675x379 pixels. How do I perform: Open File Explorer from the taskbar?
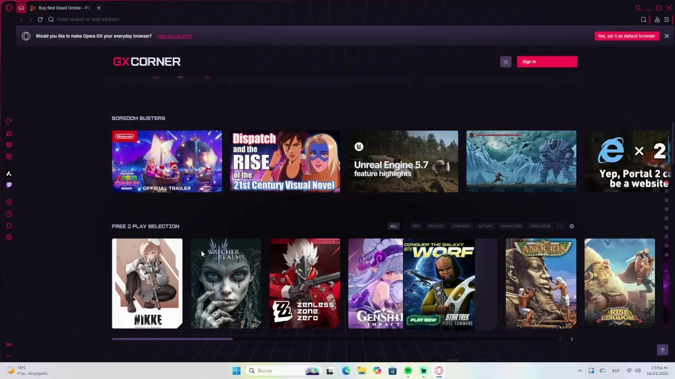click(x=361, y=371)
